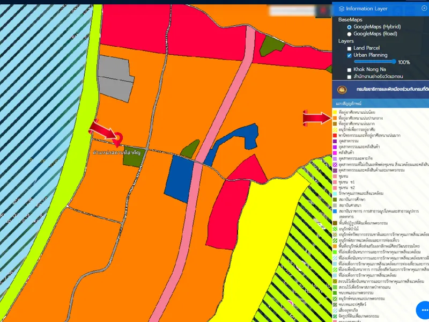
Task: Click the blue government institution legend swatch
Action: point(335,211)
